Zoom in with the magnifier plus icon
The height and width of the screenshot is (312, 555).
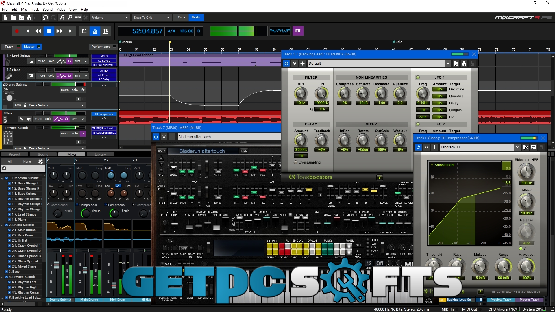62,18
